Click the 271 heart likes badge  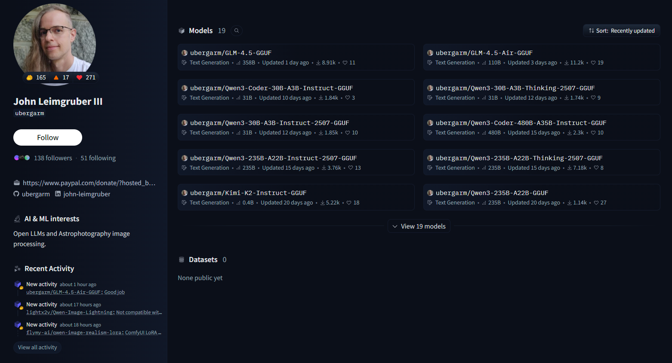click(86, 77)
